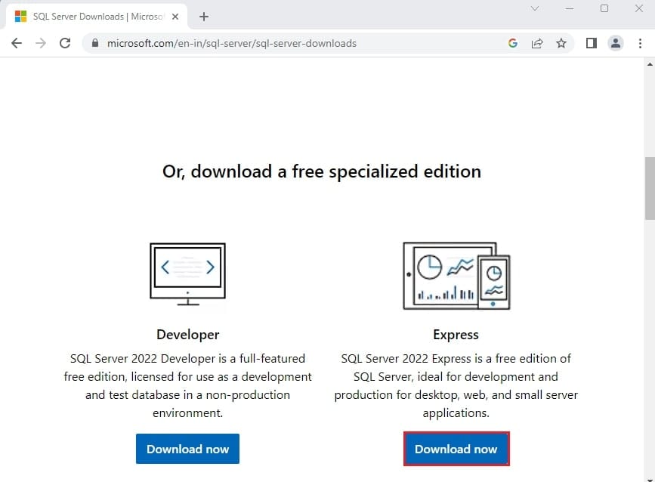Share this page using the share icon
Screen dimensions: 655x482
pyautogui.click(x=537, y=43)
